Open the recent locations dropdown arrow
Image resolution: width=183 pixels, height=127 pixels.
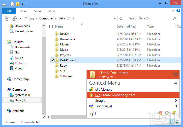pyautogui.click(x=20, y=18)
